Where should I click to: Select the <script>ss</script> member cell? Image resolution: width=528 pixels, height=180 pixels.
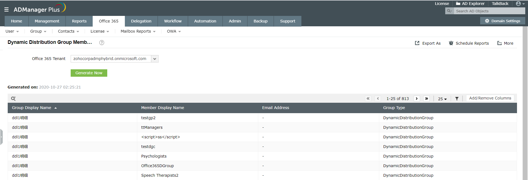(197, 137)
